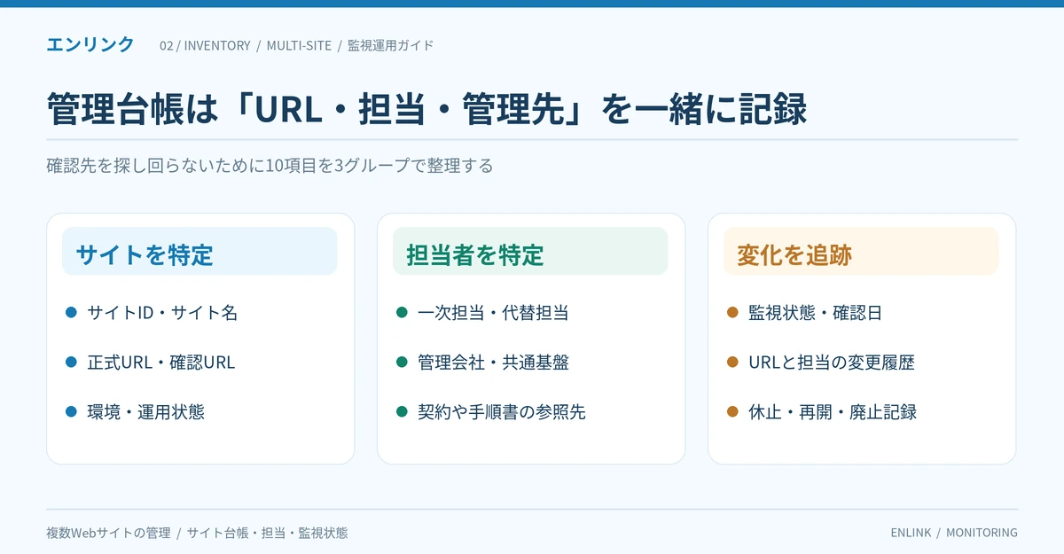The image size is (1064, 554).
Task: Click the green bullet beside 一次担当・代替担当
Action: pos(402,312)
